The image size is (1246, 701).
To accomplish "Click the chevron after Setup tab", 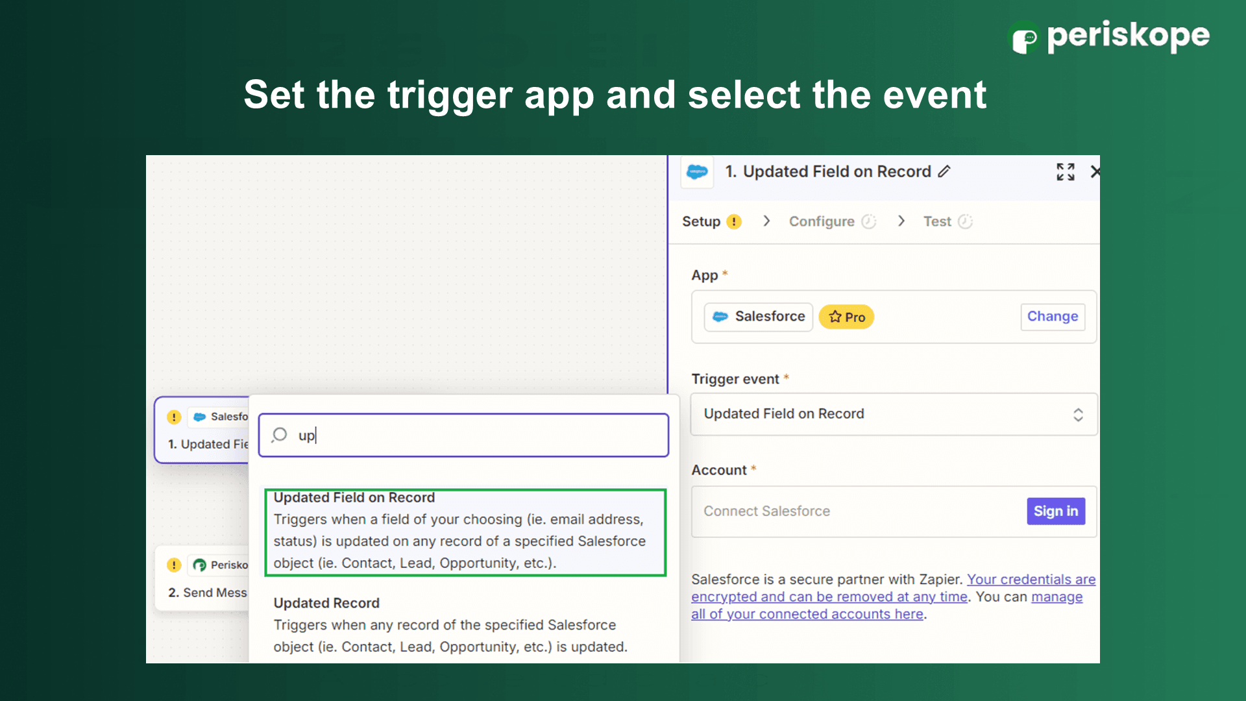I will coord(766,221).
